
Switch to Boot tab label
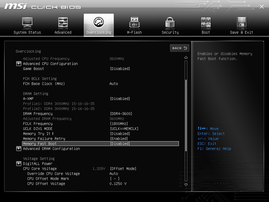point(206,32)
